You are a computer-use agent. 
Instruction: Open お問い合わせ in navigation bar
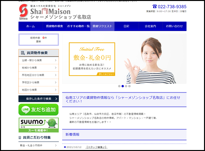point(174,26)
